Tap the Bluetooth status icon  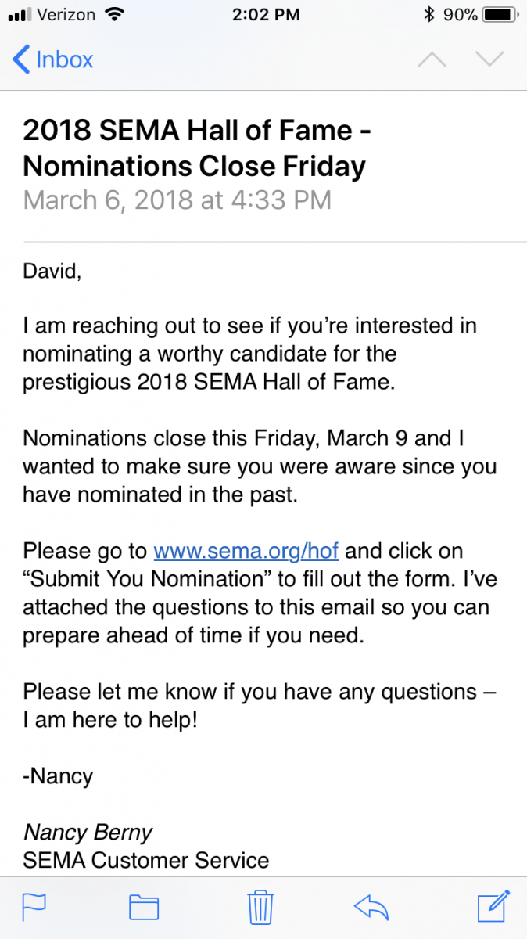pos(428,15)
